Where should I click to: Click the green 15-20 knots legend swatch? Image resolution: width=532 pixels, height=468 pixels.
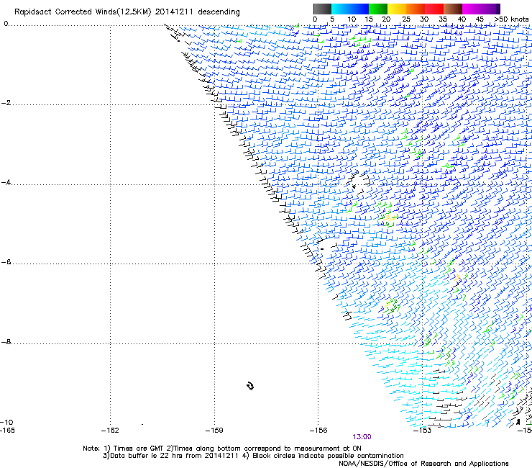(x=378, y=9)
